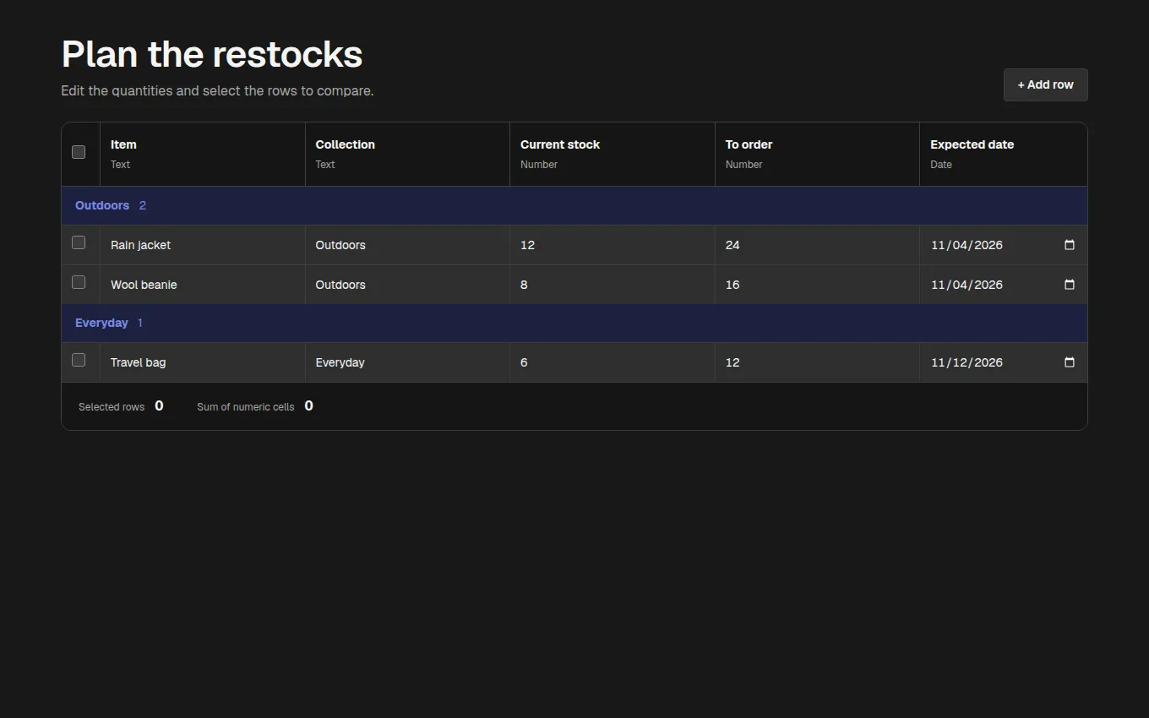Collapse the Outdoors group header
Viewport: 1149px width, 718px height.
coord(574,205)
